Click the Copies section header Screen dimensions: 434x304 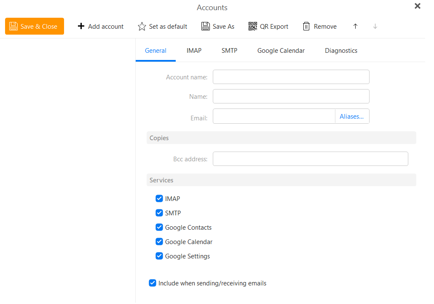point(281,138)
